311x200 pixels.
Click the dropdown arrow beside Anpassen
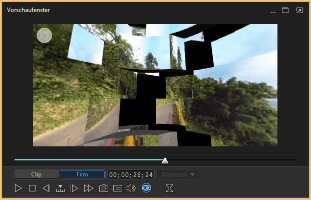(x=192, y=174)
